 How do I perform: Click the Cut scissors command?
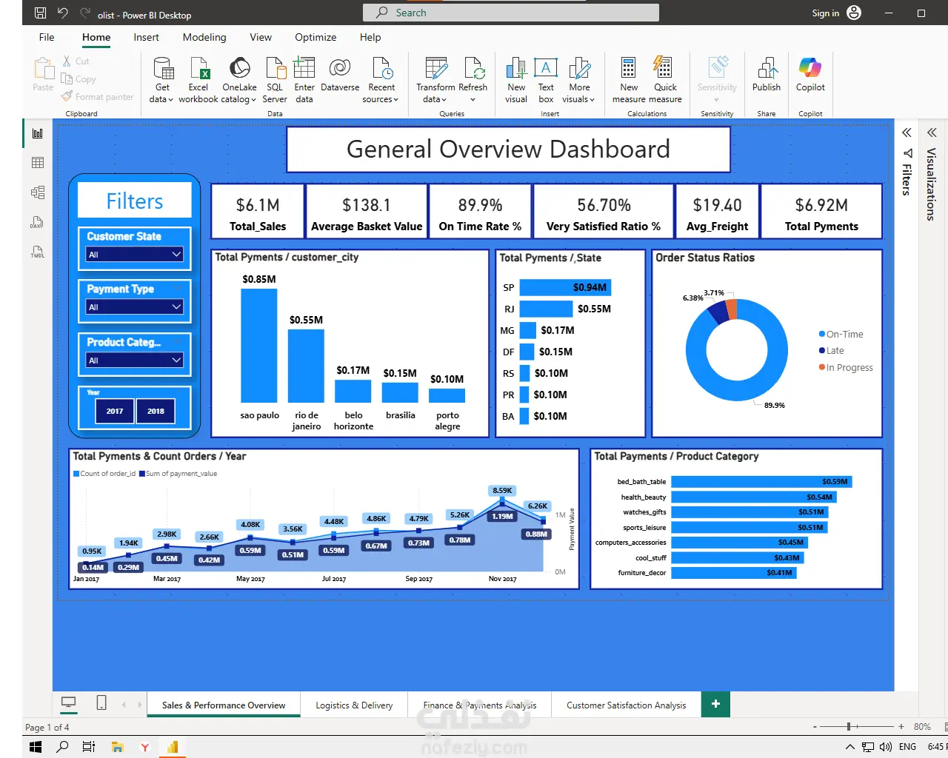click(76, 61)
